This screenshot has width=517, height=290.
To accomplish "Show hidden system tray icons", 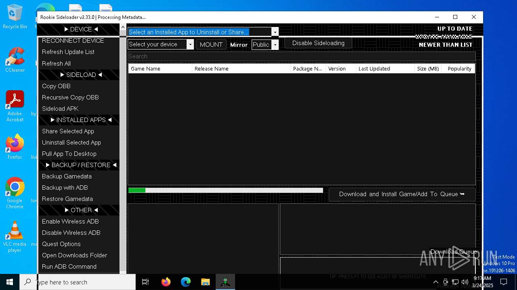I will coord(435,282).
